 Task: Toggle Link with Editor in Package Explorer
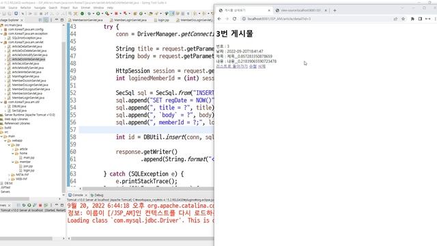point(46,20)
